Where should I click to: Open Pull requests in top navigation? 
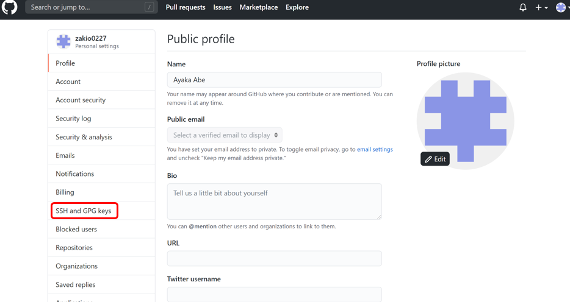[186, 7]
